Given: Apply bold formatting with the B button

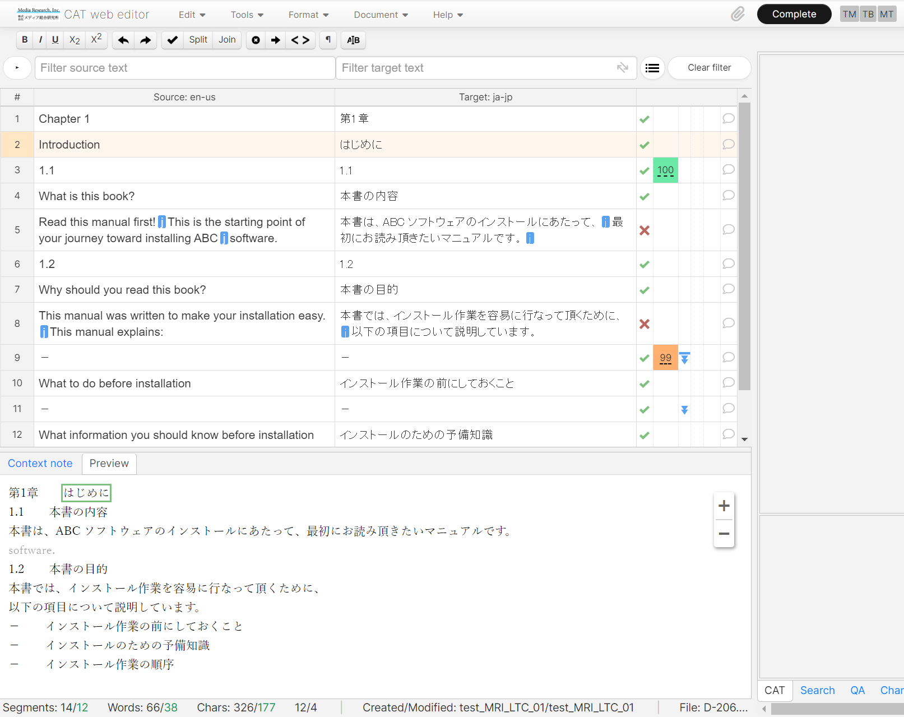Looking at the screenshot, I should click(25, 40).
